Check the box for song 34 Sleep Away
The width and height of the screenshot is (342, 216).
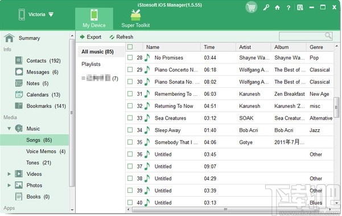(x=130, y=130)
